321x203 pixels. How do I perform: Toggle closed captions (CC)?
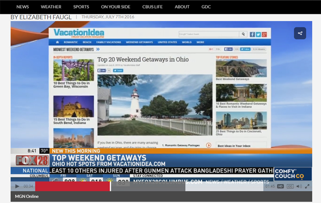pyautogui.click(x=290, y=186)
